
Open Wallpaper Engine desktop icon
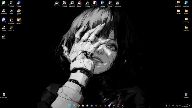point(19,4)
